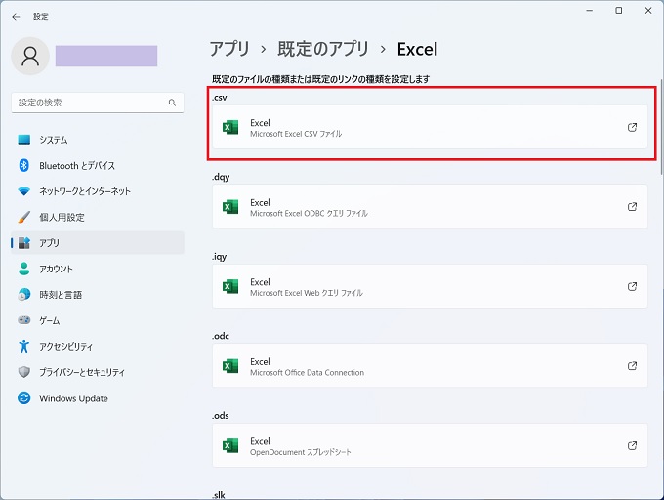
Task: Open システム settings page
Action: [98, 140]
